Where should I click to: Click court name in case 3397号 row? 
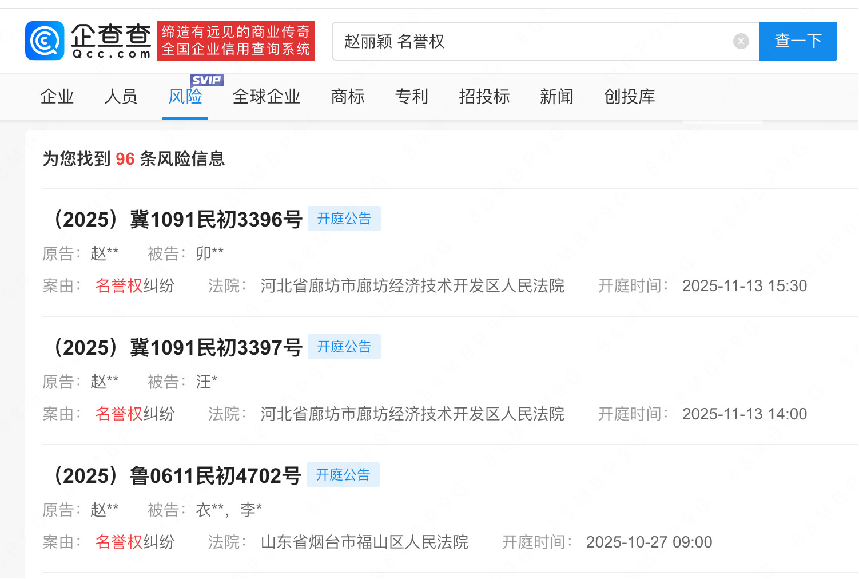[x=412, y=414]
